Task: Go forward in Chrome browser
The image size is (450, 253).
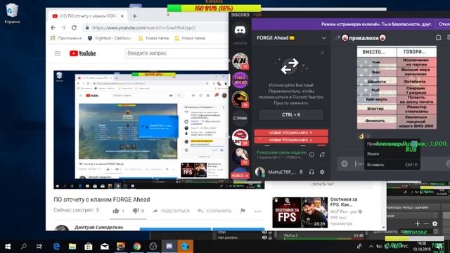Action: click(x=63, y=27)
